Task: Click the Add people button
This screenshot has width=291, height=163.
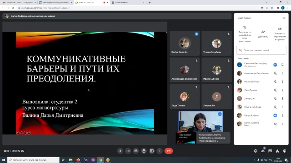Action: pos(263,34)
